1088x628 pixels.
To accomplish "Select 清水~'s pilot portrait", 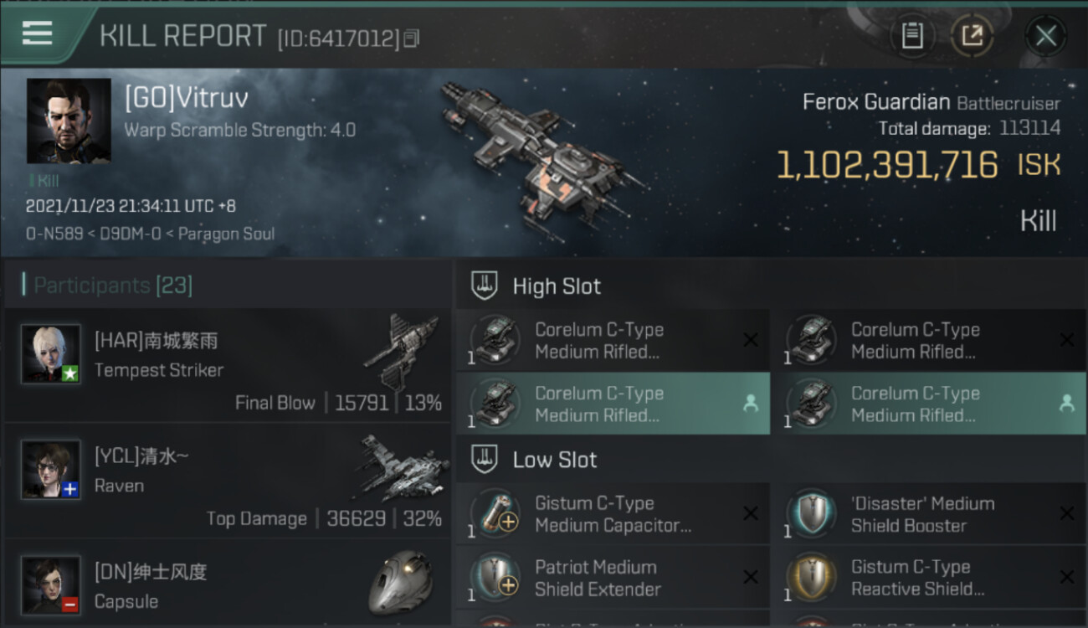I will [x=51, y=469].
